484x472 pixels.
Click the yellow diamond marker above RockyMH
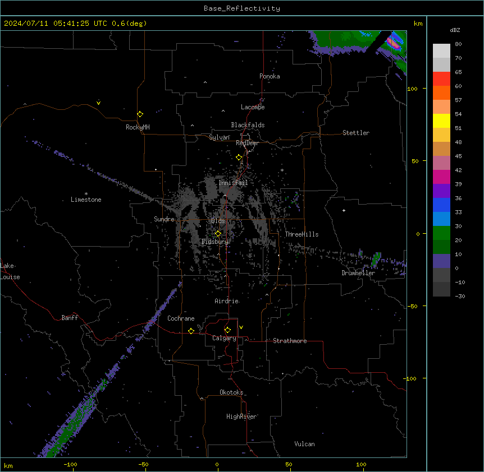coord(140,114)
